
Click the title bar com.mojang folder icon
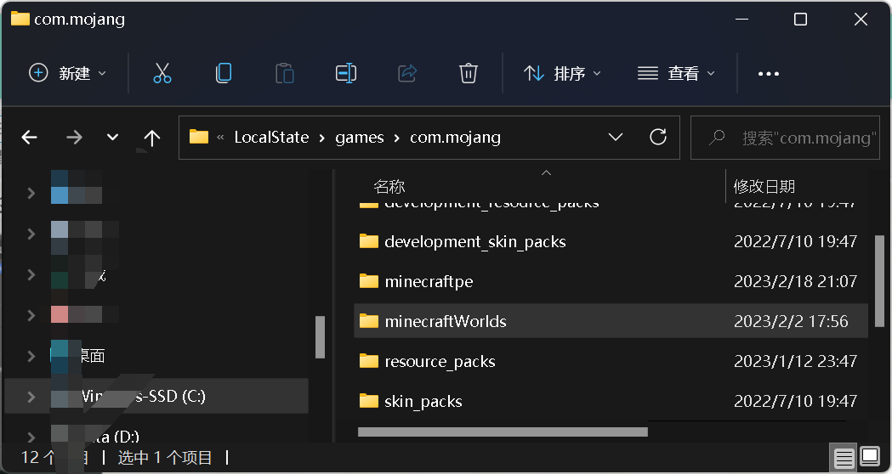click(x=20, y=18)
